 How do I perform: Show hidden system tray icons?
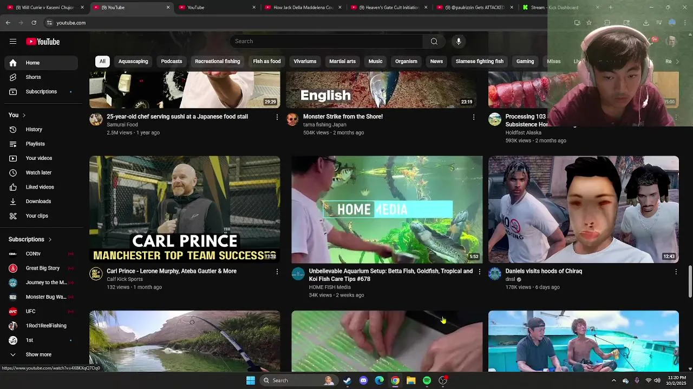[613, 380]
